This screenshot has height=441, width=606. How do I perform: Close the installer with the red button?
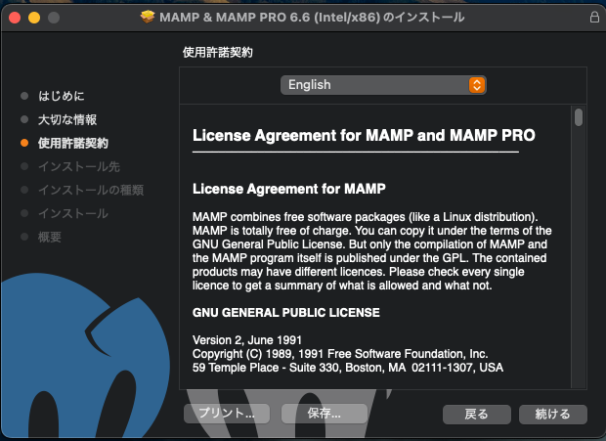click(x=15, y=18)
